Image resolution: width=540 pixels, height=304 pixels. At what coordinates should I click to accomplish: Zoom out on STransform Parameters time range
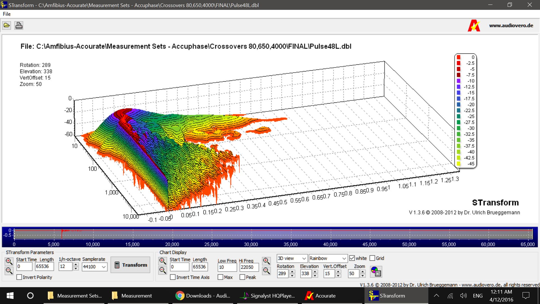9,271
